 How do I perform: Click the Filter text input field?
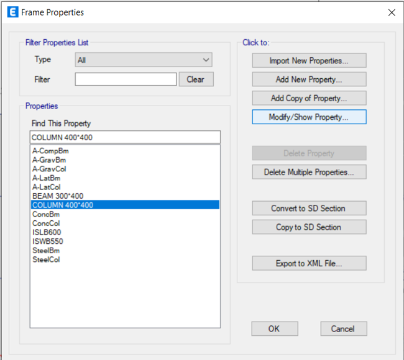coord(126,79)
